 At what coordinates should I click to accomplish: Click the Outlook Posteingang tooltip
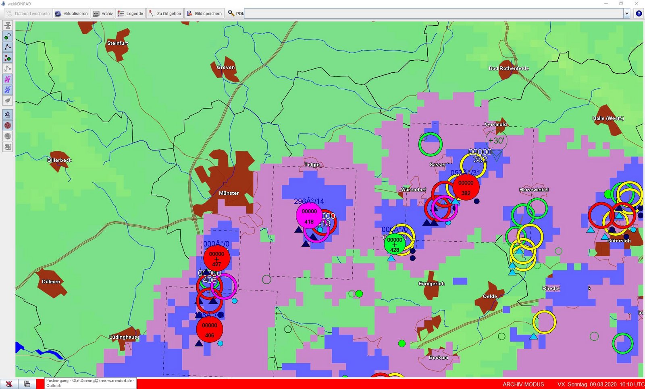point(90,383)
